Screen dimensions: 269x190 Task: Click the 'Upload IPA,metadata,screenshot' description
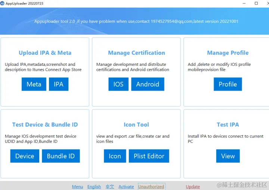(43, 67)
